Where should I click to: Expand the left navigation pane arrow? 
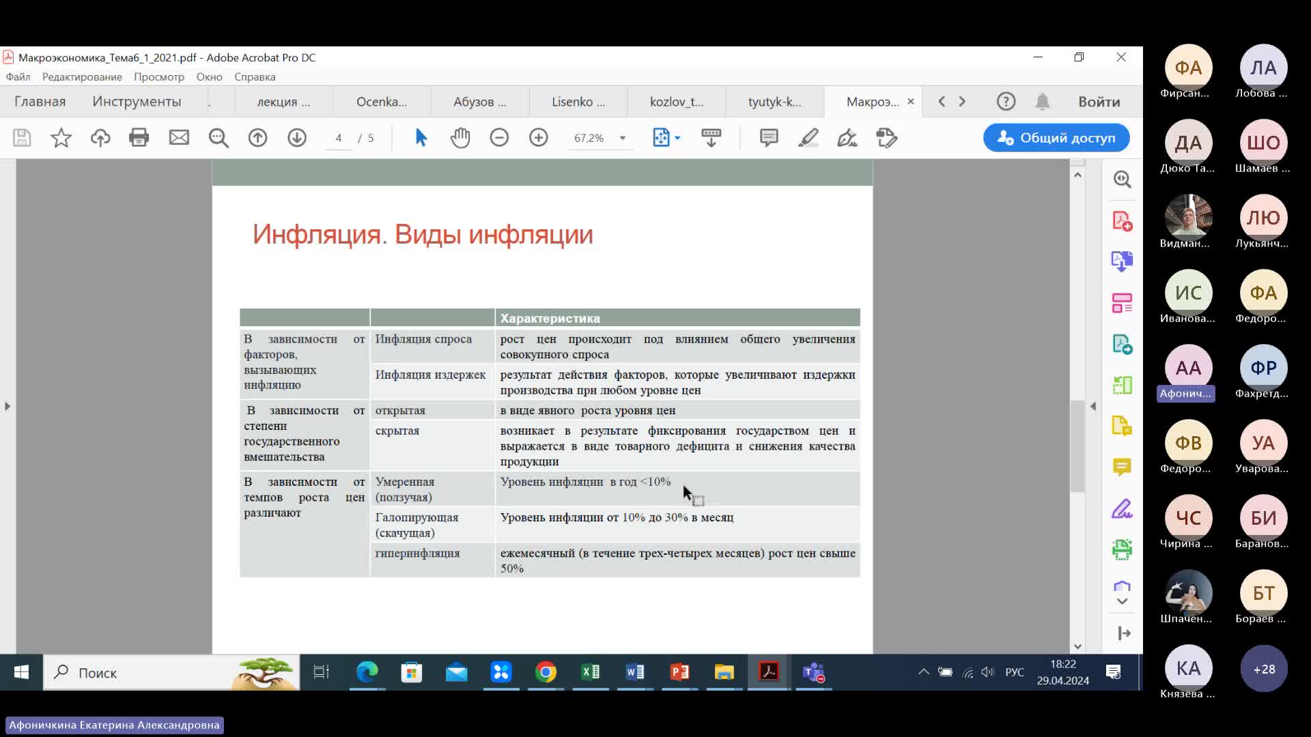(x=8, y=406)
